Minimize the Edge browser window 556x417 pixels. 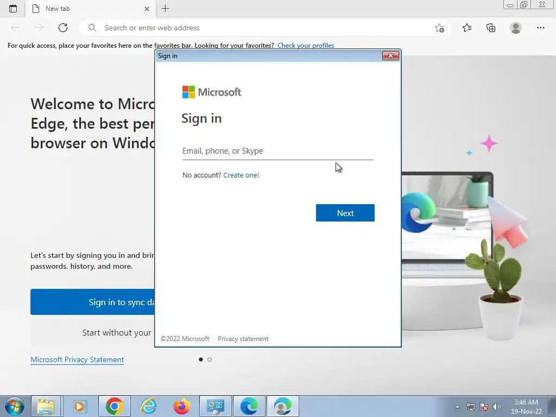coord(510,4)
